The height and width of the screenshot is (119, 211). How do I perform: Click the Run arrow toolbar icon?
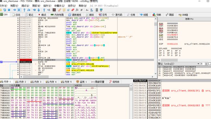tap(15, 10)
